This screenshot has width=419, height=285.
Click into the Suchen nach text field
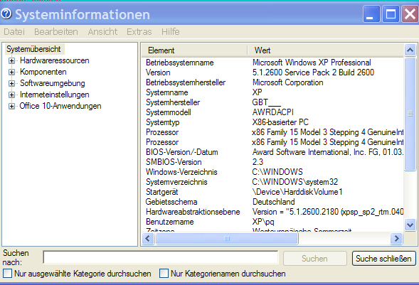click(160, 258)
